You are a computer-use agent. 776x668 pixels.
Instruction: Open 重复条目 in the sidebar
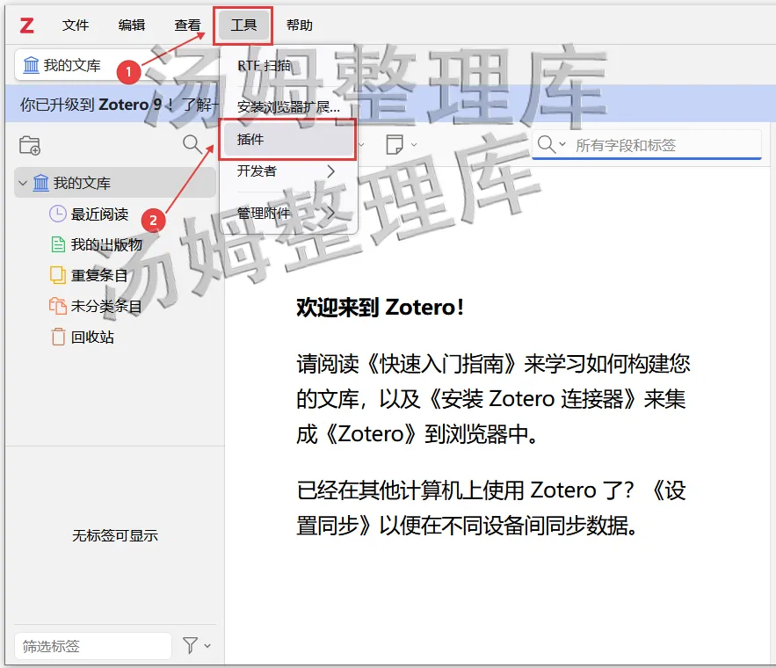pos(99,276)
